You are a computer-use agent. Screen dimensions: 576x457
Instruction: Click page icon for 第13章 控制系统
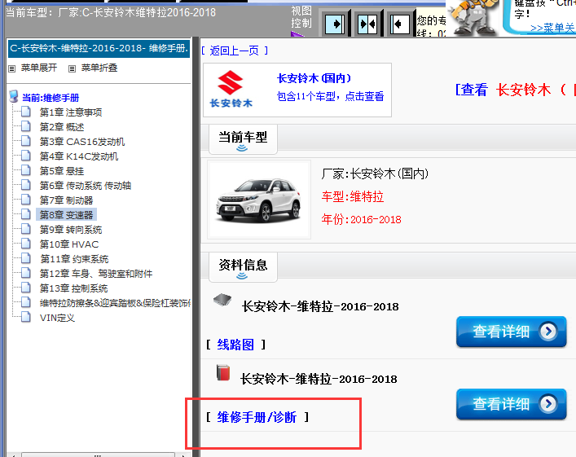click(26, 288)
